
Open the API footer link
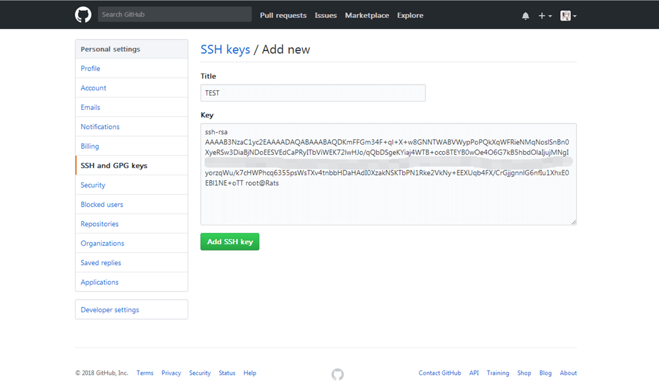tap(474, 373)
